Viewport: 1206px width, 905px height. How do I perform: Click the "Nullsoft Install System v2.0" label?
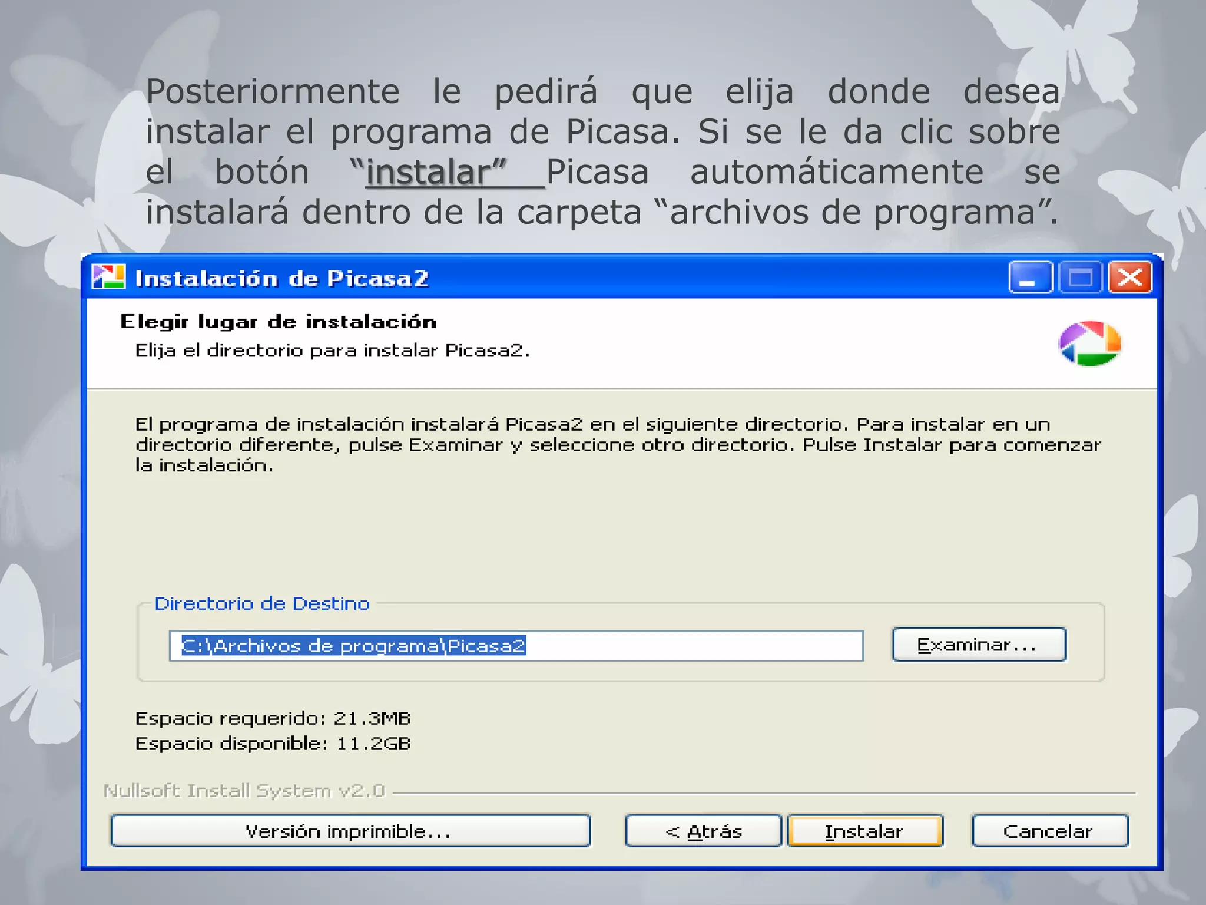click(x=244, y=791)
